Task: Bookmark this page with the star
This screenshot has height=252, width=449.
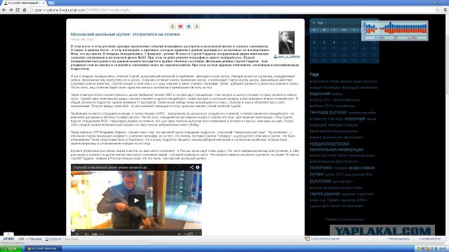Action: (438, 10)
